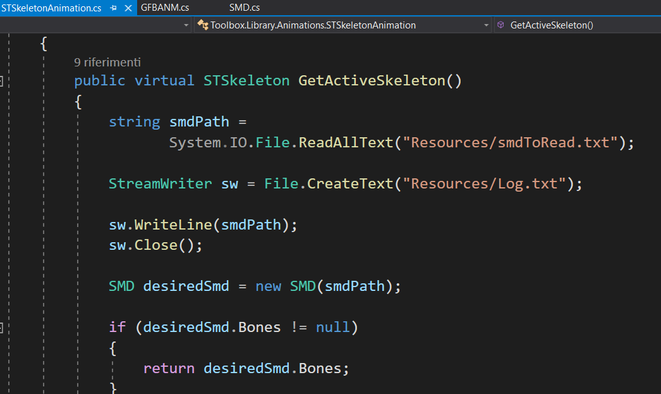Collapse the GetActiveSkeleton method outline
The image size is (661, 394).
pos(1,81)
